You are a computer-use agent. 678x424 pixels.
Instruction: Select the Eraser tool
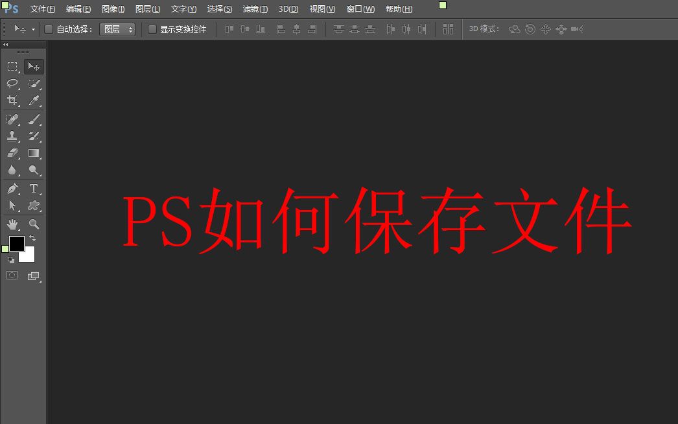[12, 153]
